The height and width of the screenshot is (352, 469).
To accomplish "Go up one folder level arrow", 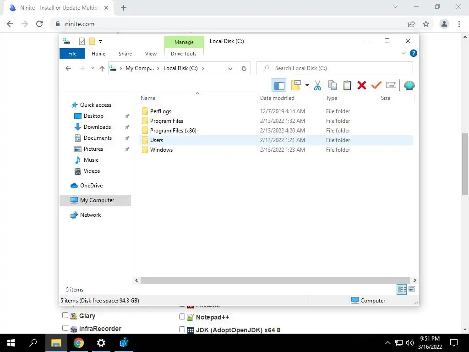I will pyautogui.click(x=102, y=69).
